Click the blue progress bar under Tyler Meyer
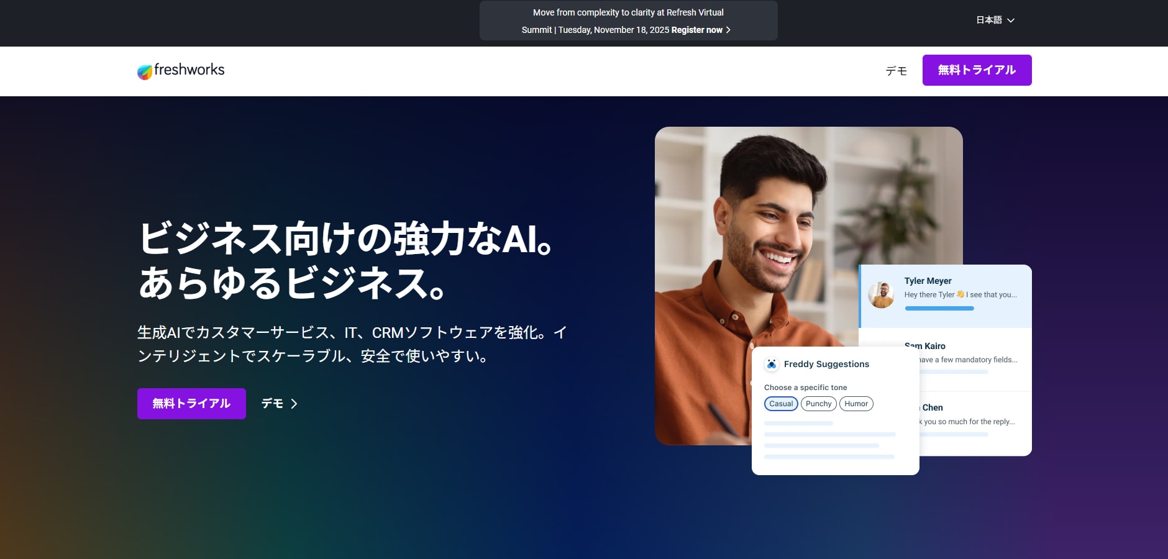Viewport: 1168px width, 559px height. click(939, 309)
